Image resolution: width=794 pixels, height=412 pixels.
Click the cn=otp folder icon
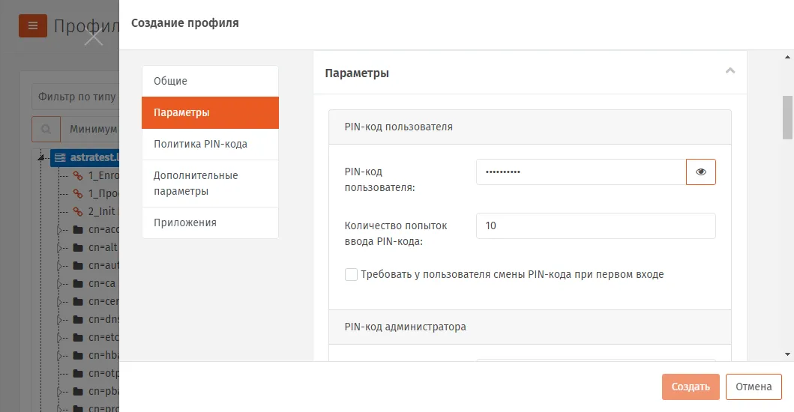coord(78,374)
